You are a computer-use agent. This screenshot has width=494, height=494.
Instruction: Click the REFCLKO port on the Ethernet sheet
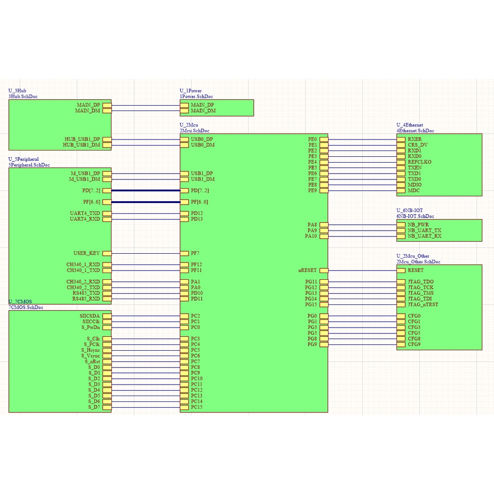[401, 162]
